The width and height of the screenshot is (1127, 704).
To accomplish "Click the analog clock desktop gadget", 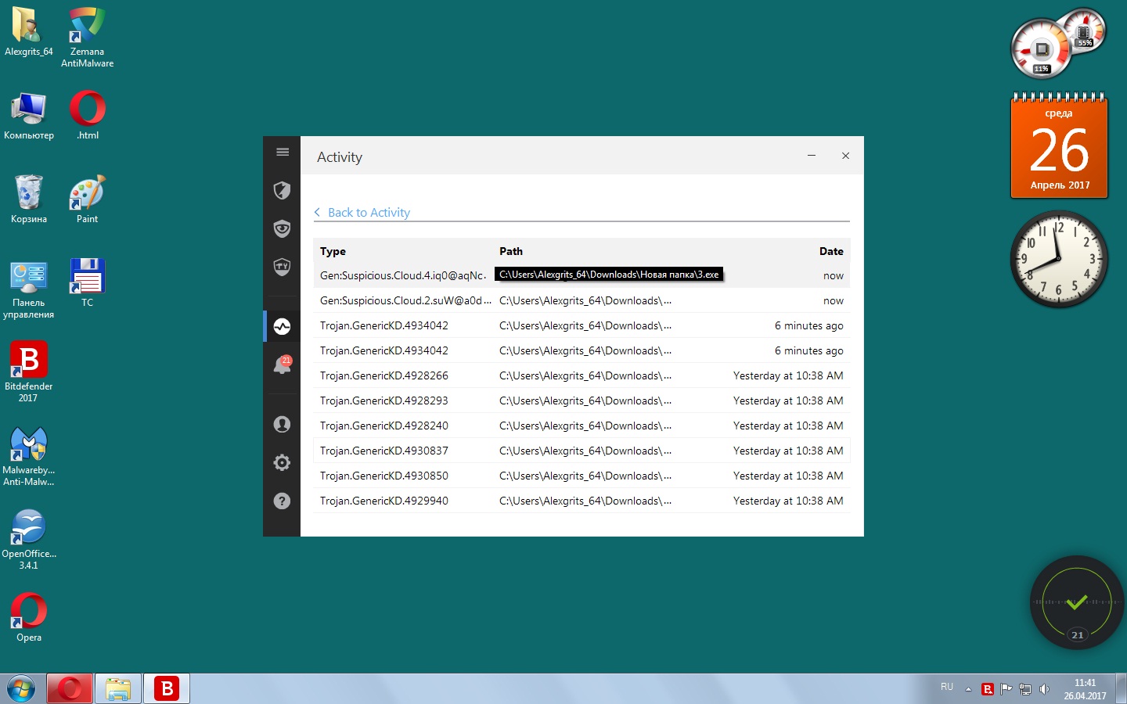I will 1059,259.
